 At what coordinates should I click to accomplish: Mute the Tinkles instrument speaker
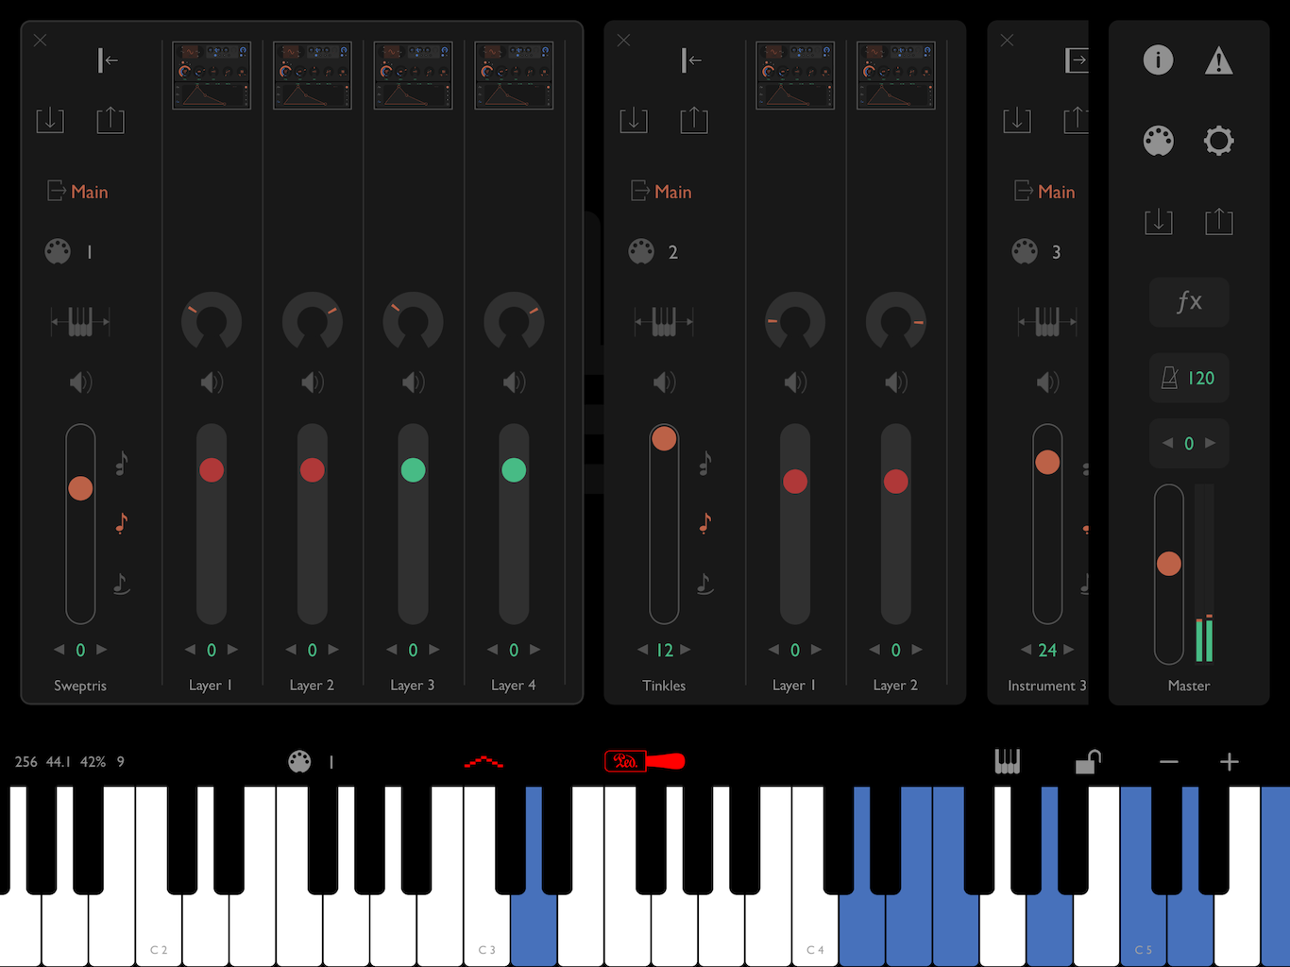click(x=664, y=382)
